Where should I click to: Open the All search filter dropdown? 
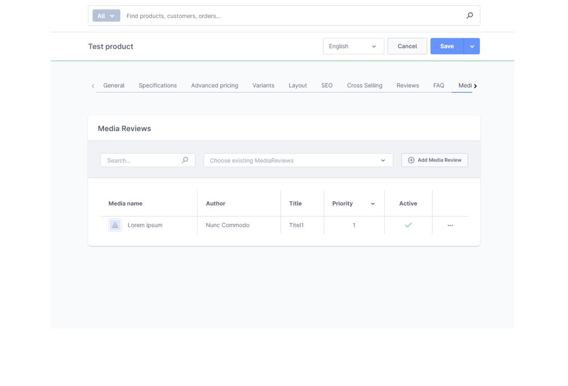(106, 16)
